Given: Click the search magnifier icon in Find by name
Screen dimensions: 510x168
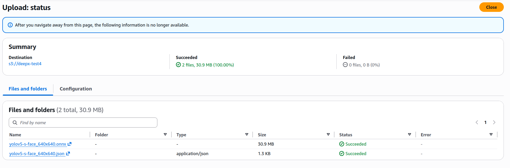Looking at the screenshot, I should point(15,123).
